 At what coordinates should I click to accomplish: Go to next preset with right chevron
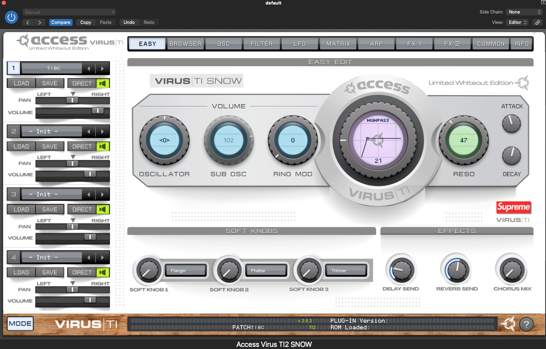tap(40, 22)
